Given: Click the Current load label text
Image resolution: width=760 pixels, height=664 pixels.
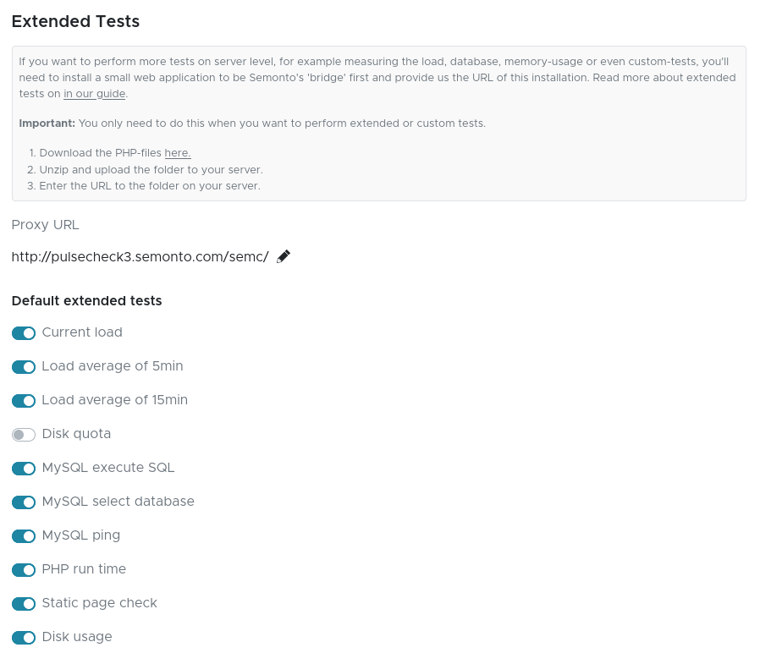Looking at the screenshot, I should 82,332.
